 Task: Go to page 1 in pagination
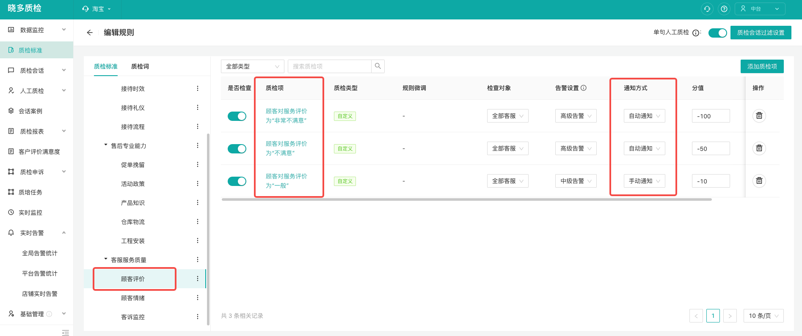(x=713, y=316)
